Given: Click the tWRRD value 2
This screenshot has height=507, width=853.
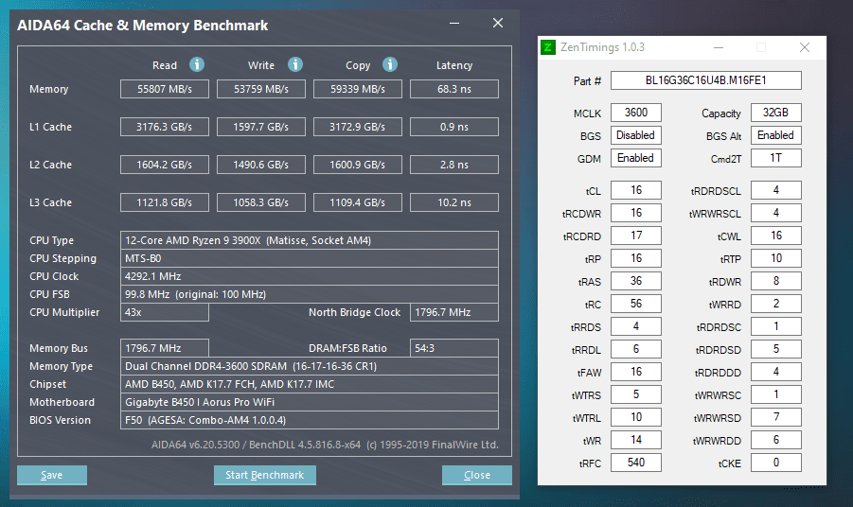Looking at the screenshot, I should tap(775, 304).
